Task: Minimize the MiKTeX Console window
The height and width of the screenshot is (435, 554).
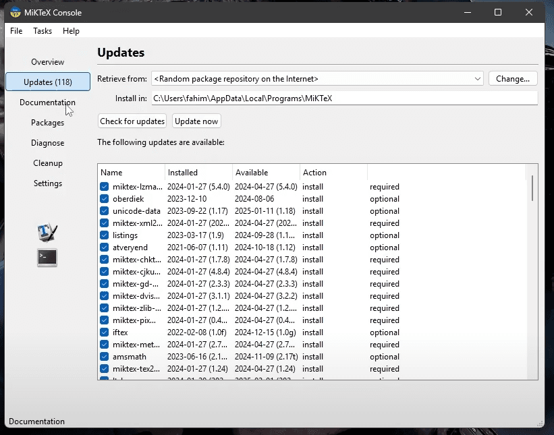Action: (x=468, y=12)
